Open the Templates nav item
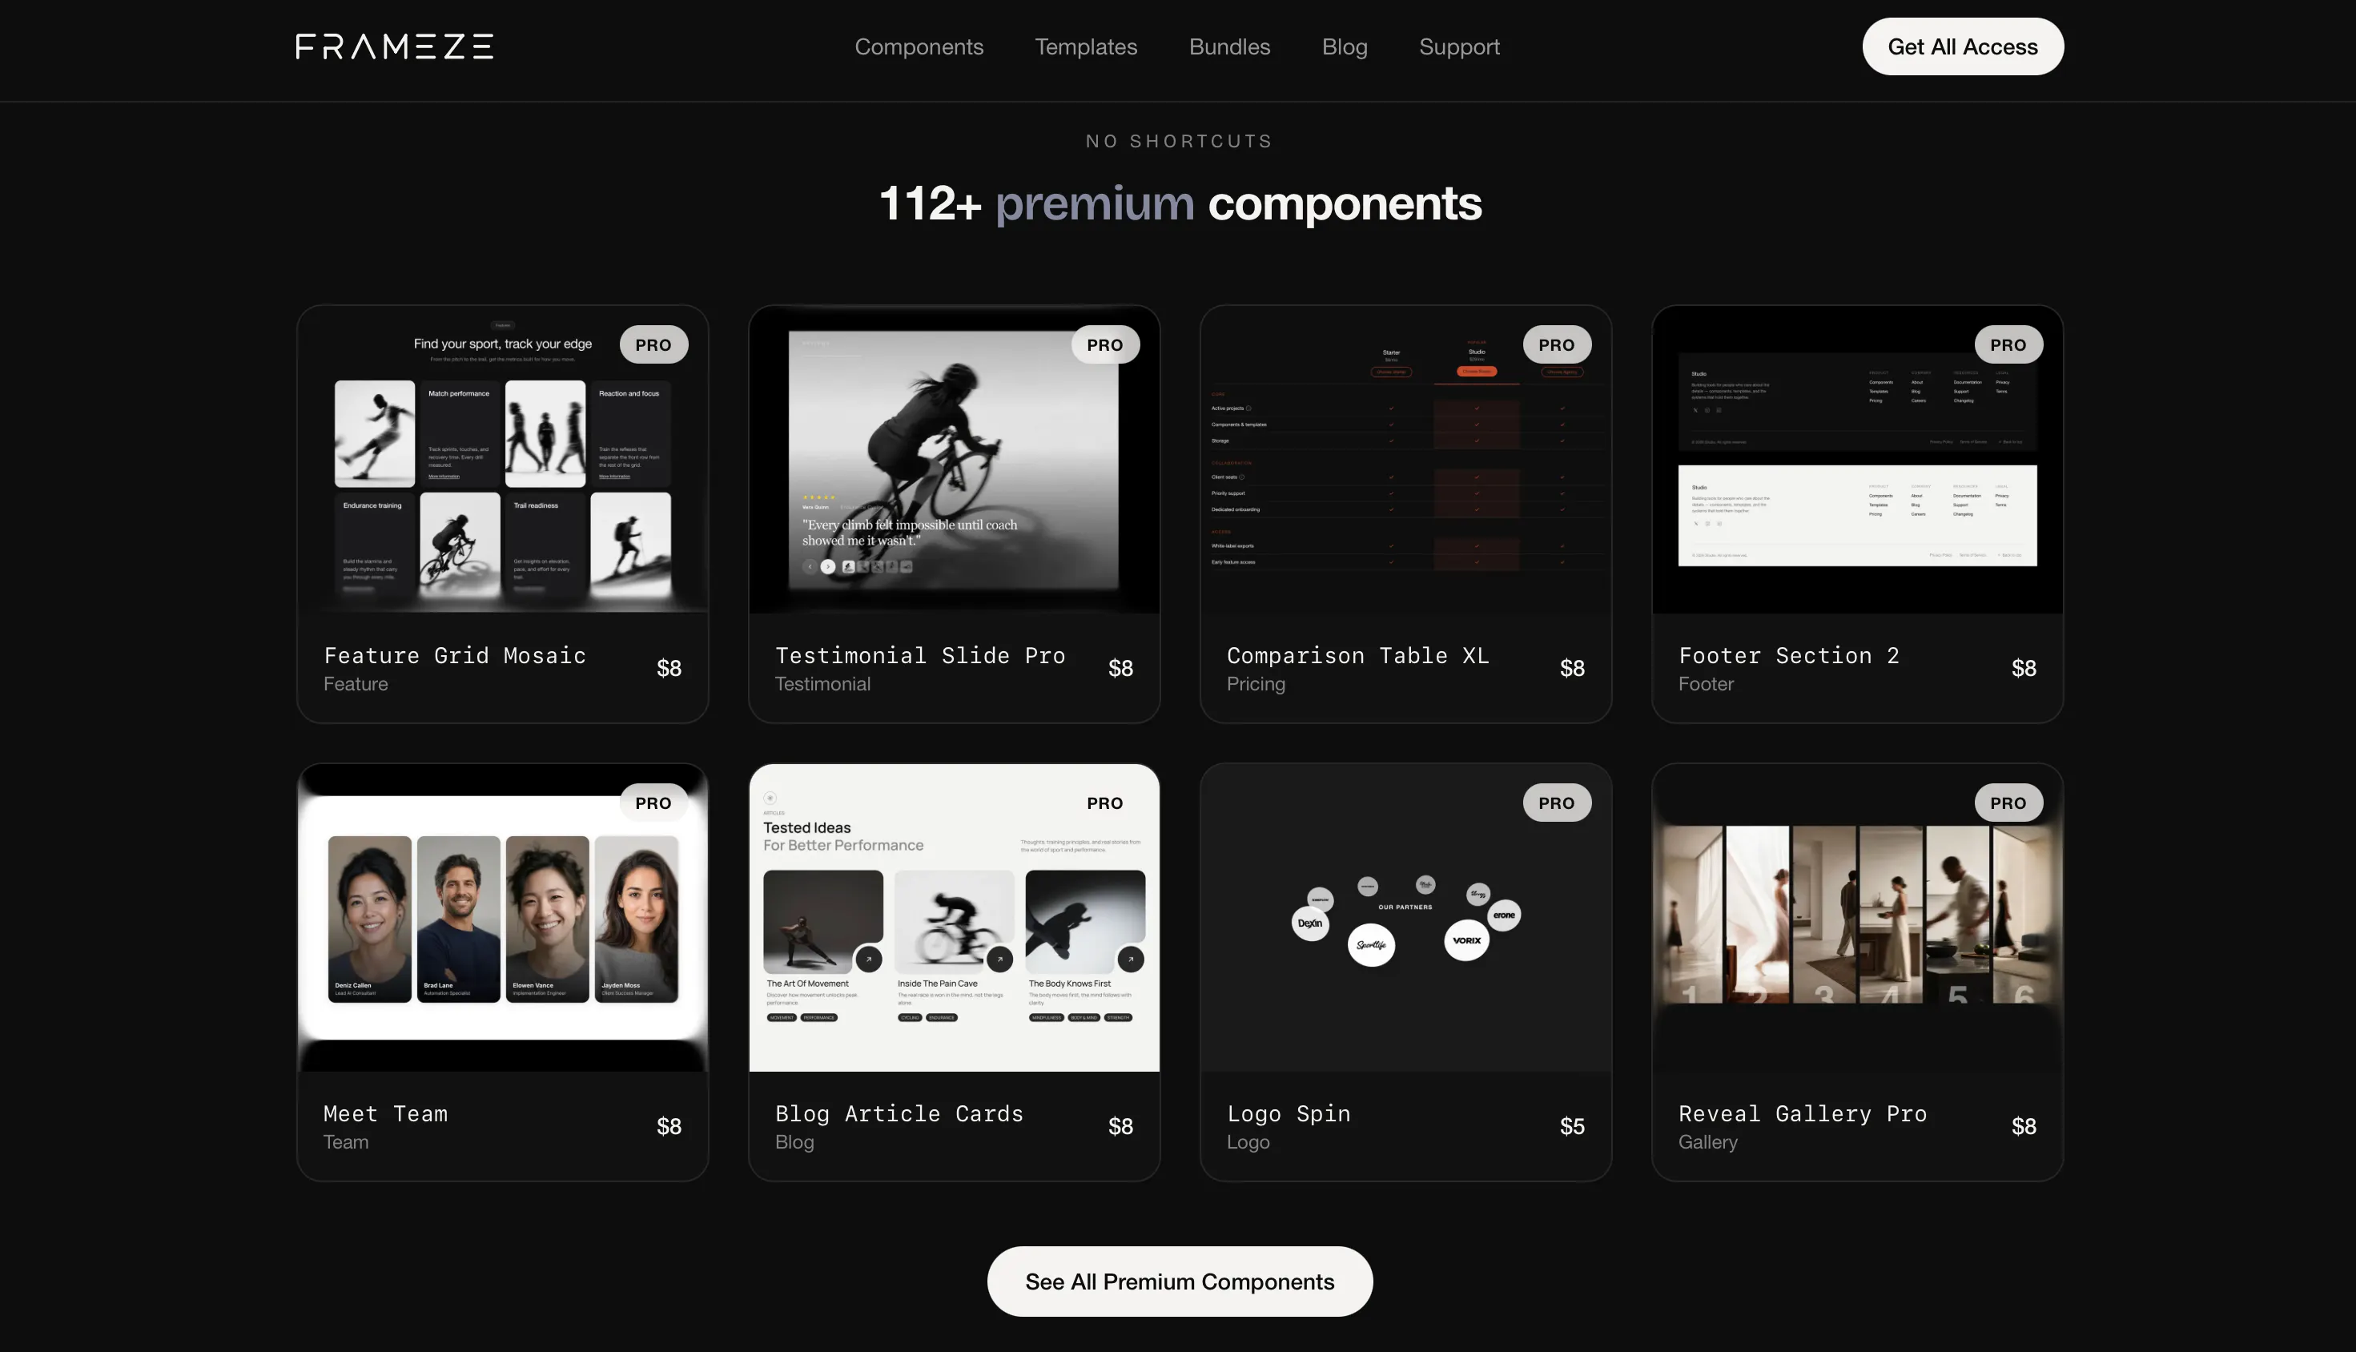Screen dimensions: 2356x1352 [1086, 46]
